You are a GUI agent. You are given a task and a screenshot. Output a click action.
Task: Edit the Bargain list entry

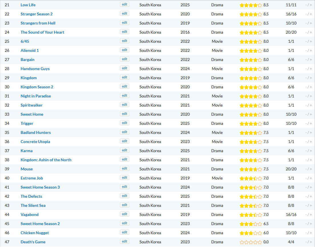pos(125,59)
